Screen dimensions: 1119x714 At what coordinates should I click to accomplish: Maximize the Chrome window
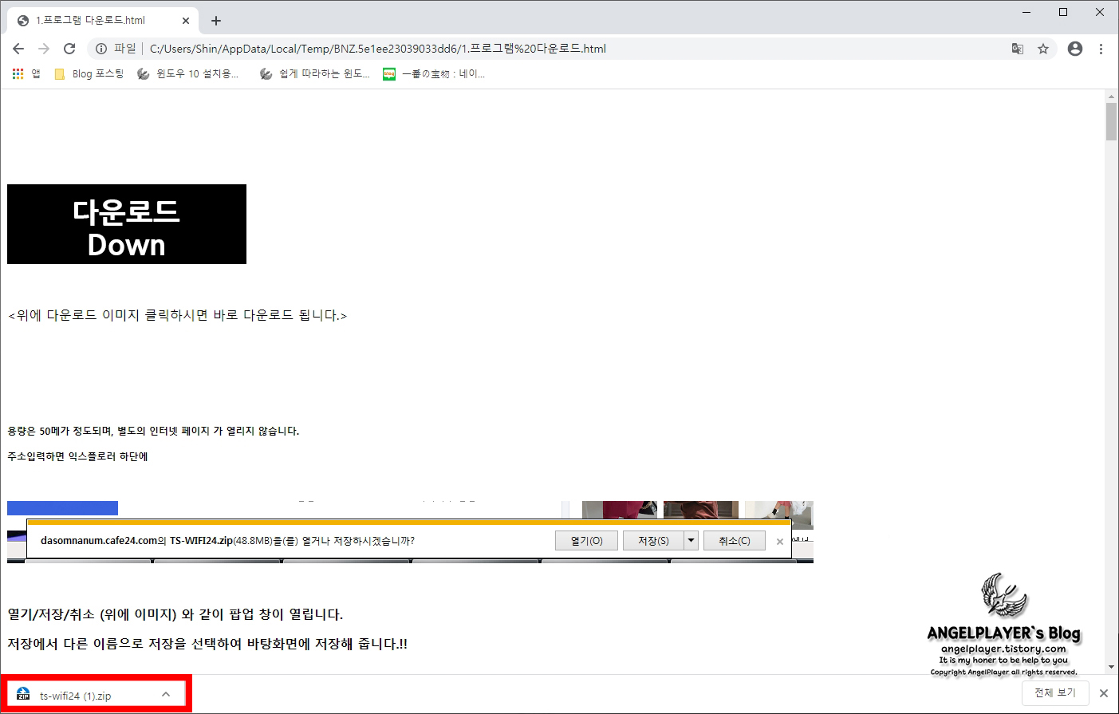point(1063,12)
